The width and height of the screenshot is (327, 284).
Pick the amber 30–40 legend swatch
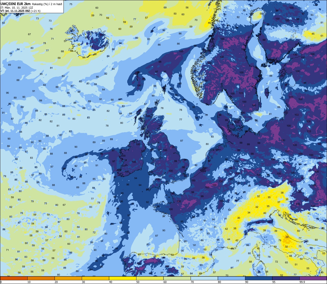(x=95, y=278)
